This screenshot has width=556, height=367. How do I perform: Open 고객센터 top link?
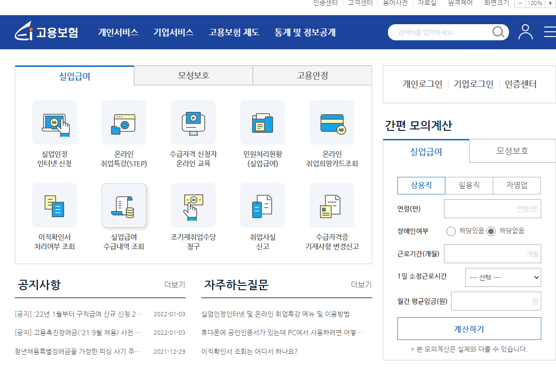coord(360,3)
